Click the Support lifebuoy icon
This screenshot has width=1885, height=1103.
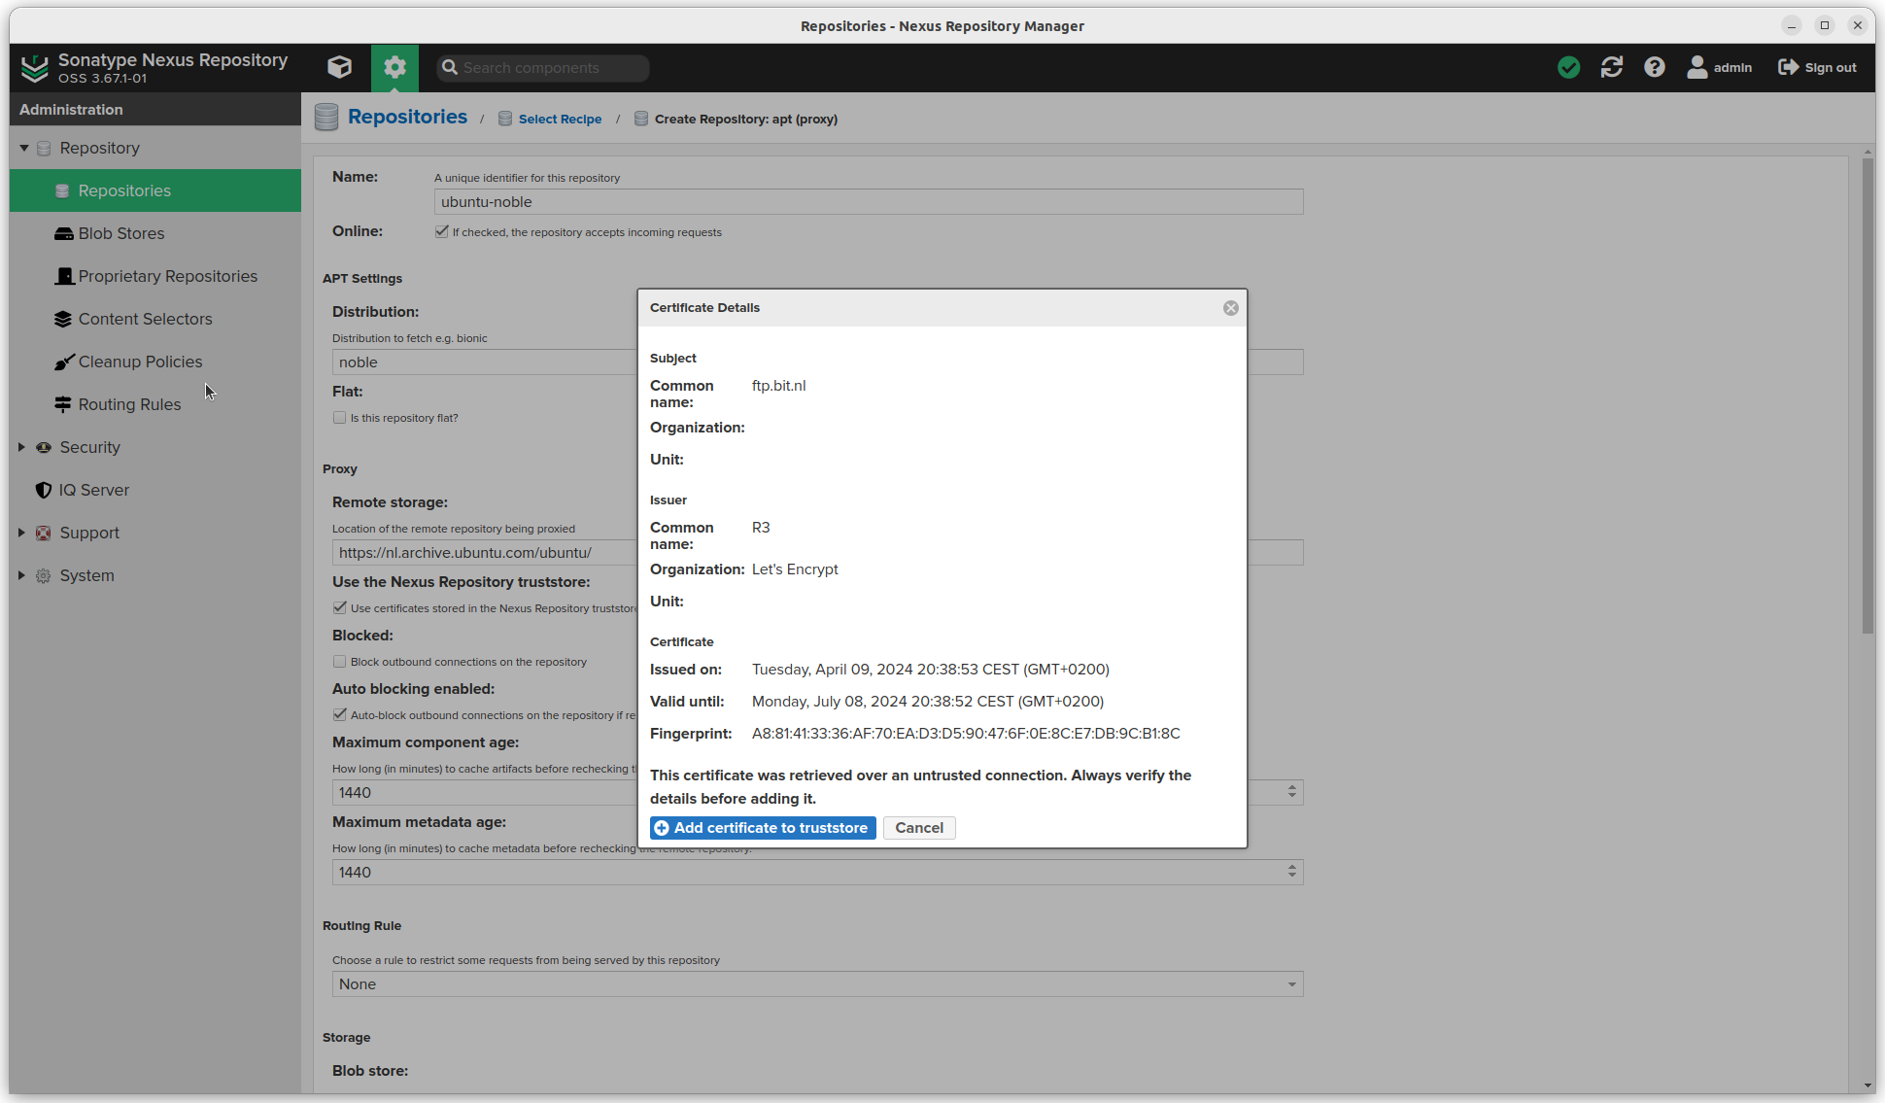44,533
